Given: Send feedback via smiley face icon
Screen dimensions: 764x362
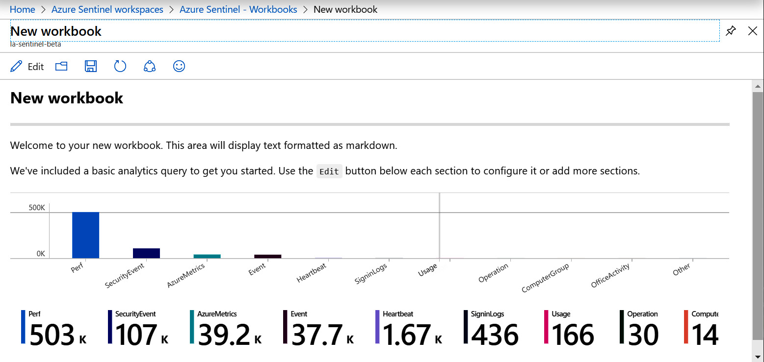Looking at the screenshot, I should pos(179,66).
